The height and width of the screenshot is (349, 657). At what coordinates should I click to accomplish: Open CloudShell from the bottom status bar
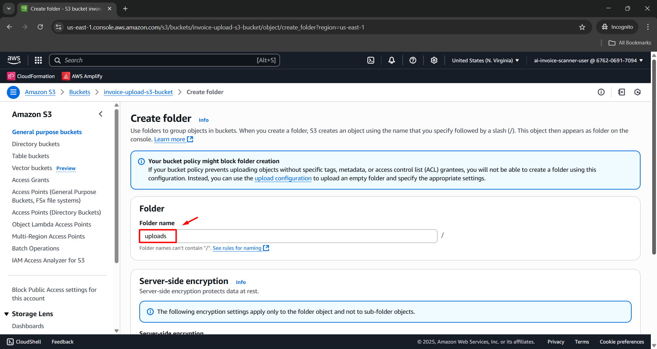click(24, 341)
